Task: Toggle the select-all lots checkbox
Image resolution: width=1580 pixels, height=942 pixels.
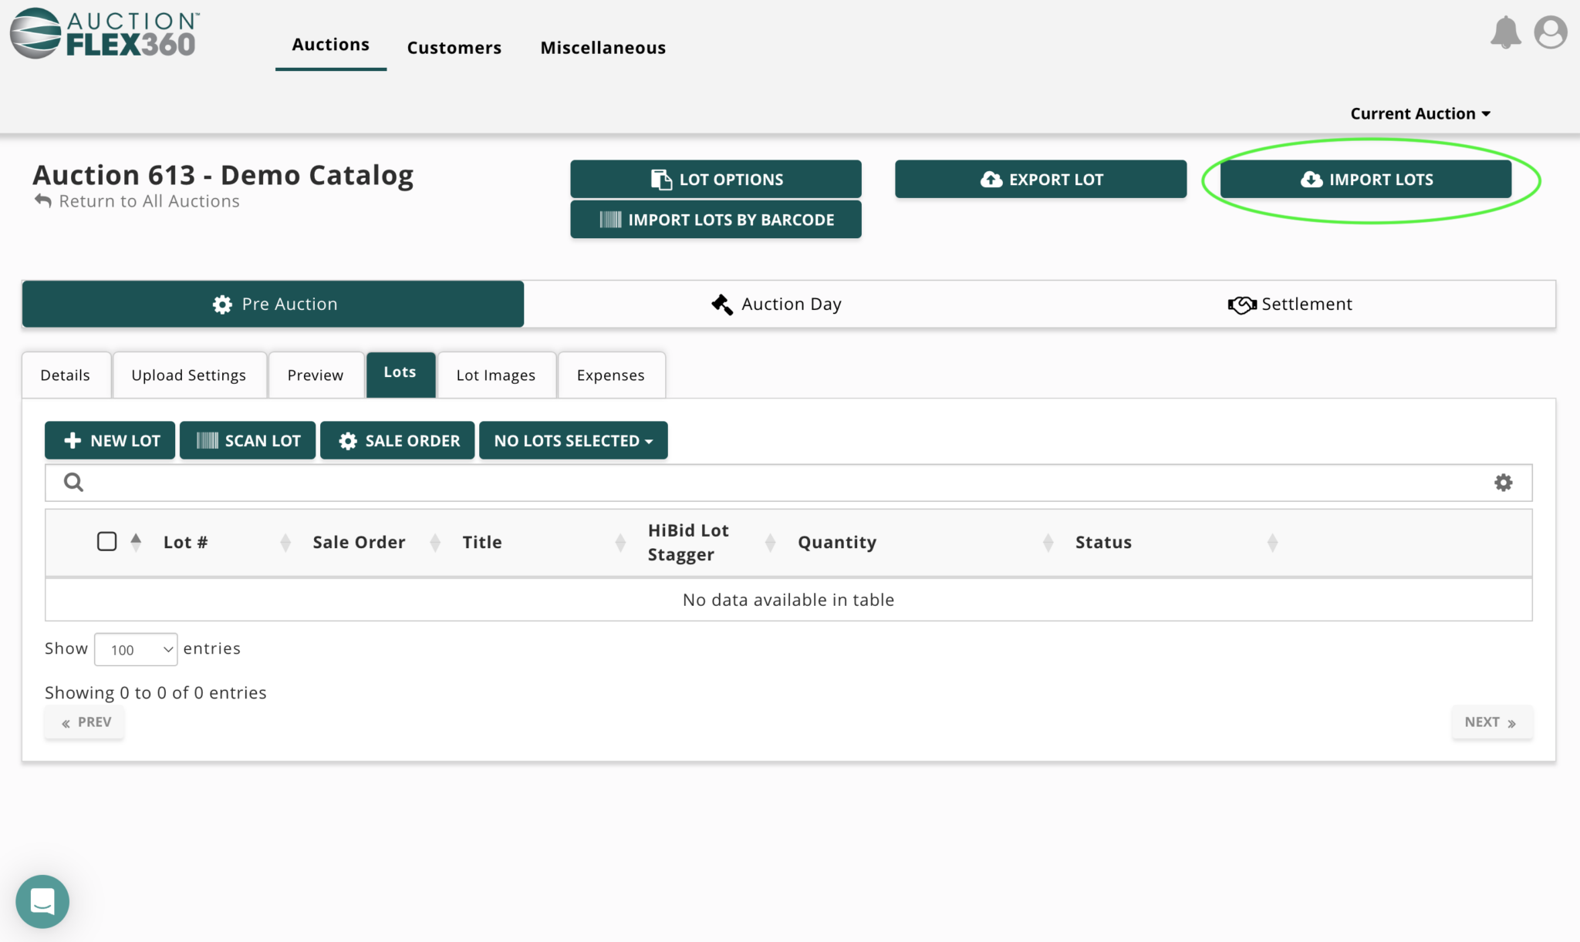Action: [x=107, y=541]
